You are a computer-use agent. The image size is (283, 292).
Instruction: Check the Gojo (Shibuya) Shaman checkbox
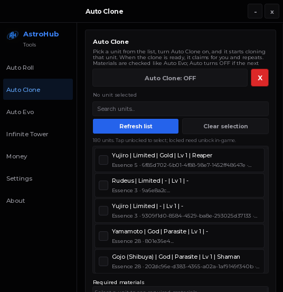pyautogui.click(x=103, y=261)
